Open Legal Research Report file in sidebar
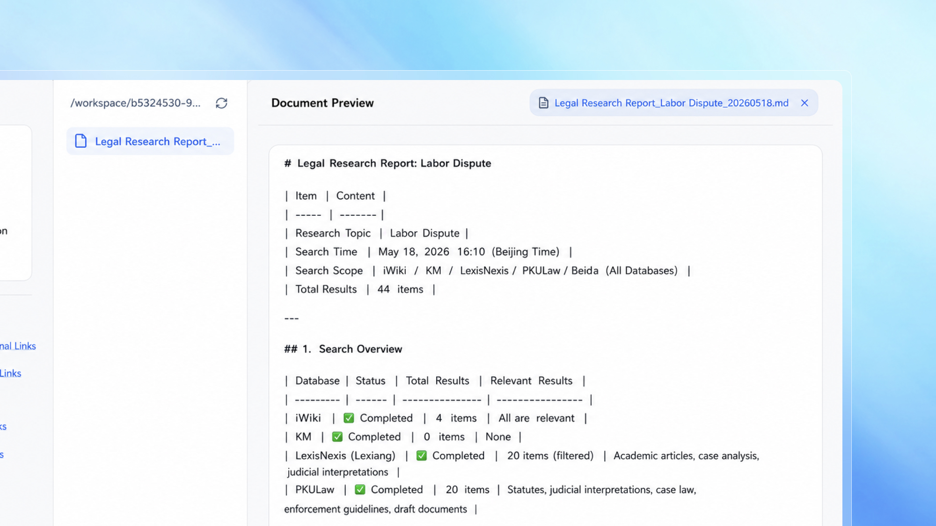Screen dimensions: 936x526 [x=150, y=141]
